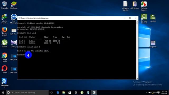Close the diskpart window
Image resolution: width=169 pixels, height=95 pixels.
(x=135, y=18)
